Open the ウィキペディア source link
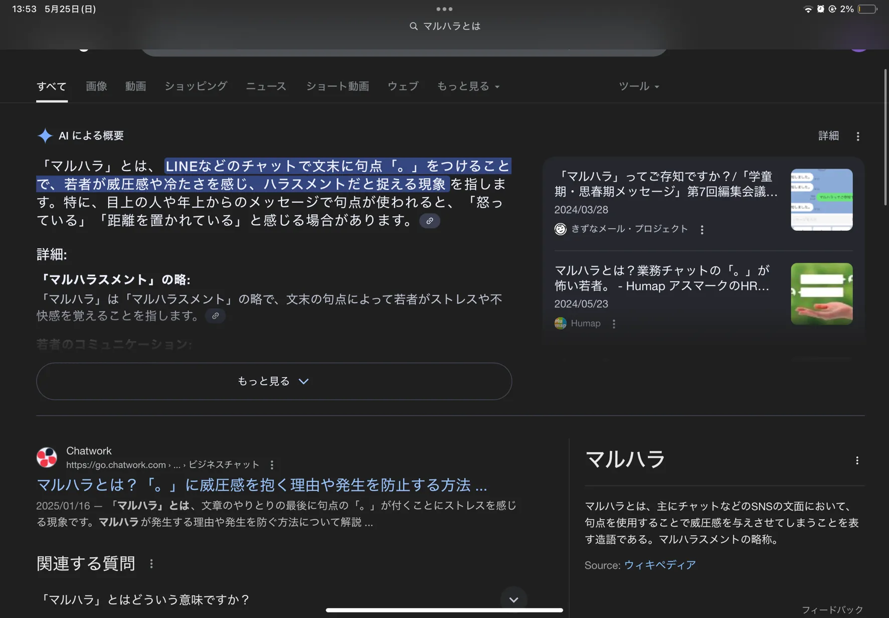Image resolution: width=889 pixels, height=618 pixels. click(x=660, y=565)
